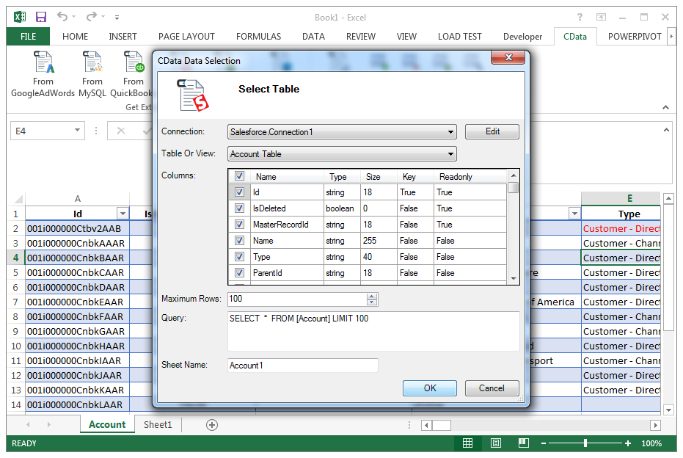
Task: Click worksheet vertical scrollbar down arrow
Action: [668, 410]
